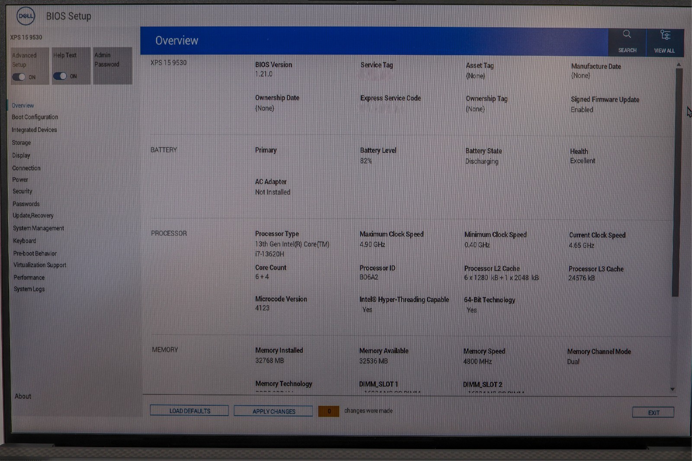692x461 pixels.
Task: Click the scrollbar up arrow
Action: (679, 64)
